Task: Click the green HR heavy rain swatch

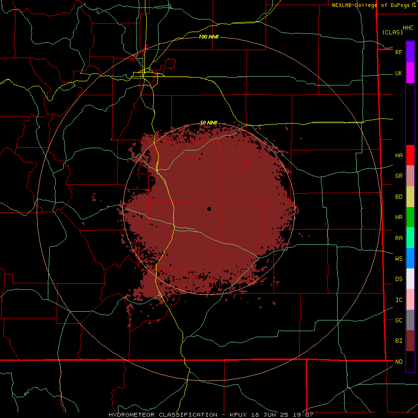Action: click(x=410, y=217)
